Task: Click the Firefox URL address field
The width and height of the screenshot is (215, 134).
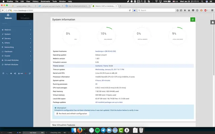Action: [x=71, y=10]
